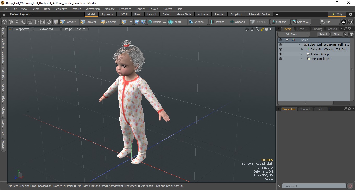Click the gray solid cube icon

point(56,22)
